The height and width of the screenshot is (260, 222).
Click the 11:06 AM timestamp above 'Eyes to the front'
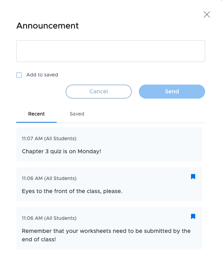pyautogui.click(x=49, y=178)
